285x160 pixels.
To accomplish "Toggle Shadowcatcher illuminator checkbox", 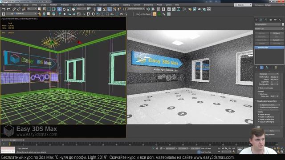I will coord(259,107).
